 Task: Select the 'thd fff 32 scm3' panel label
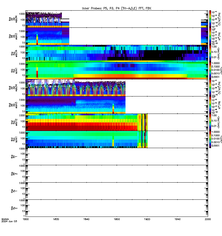[x=13, y=105]
